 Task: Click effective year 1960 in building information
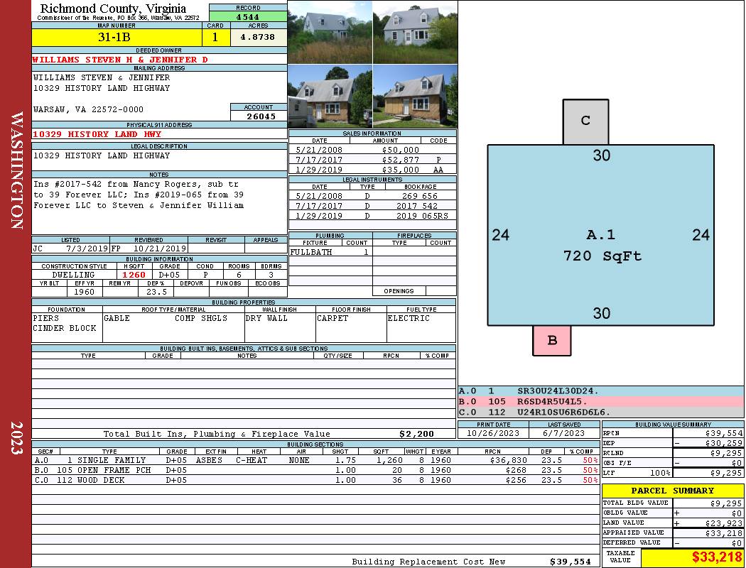pyautogui.click(x=85, y=292)
